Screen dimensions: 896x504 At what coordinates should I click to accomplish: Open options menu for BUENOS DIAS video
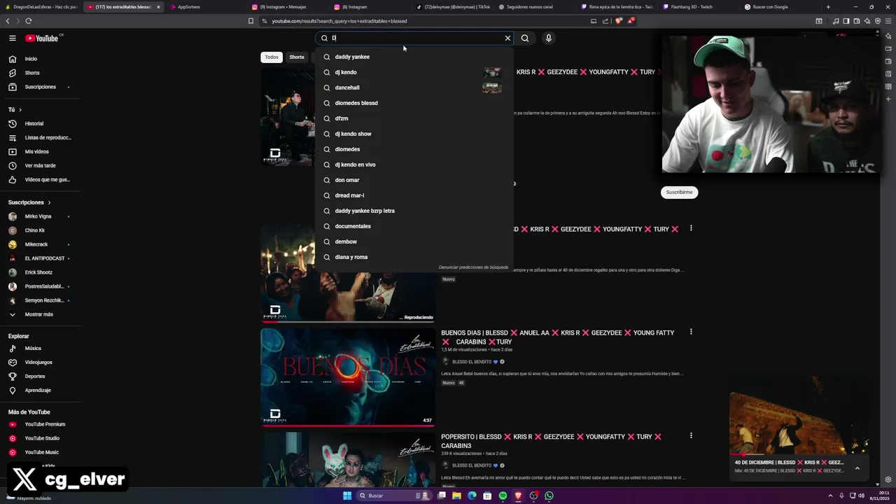691,332
